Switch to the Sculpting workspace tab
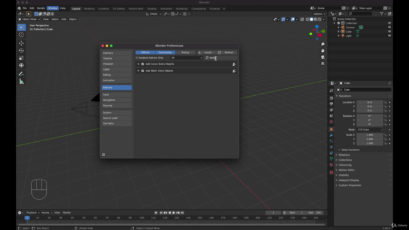The width and height of the screenshot is (409, 230). click(104, 9)
